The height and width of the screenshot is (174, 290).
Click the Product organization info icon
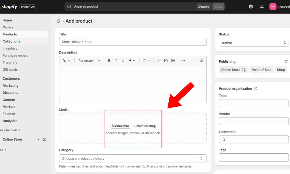pos(255,89)
